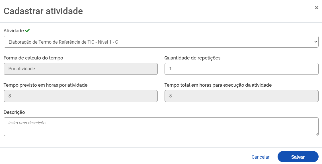Click the green check mark beside Atividade

pos(27,31)
